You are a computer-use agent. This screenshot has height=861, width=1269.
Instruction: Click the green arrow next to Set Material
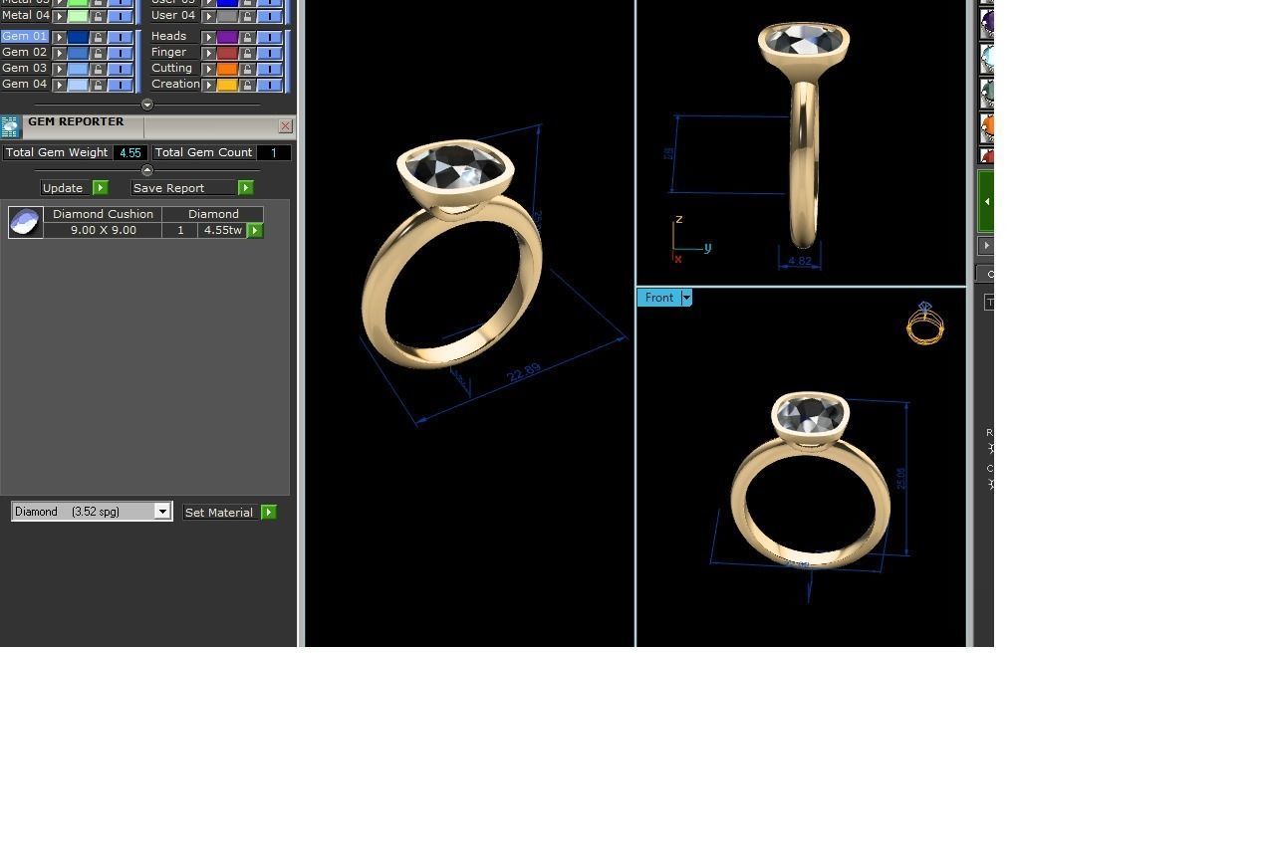(x=268, y=512)
